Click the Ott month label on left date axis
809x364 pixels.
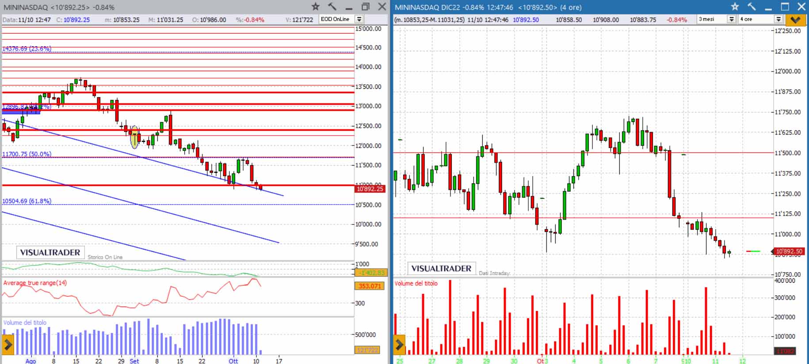233,361
